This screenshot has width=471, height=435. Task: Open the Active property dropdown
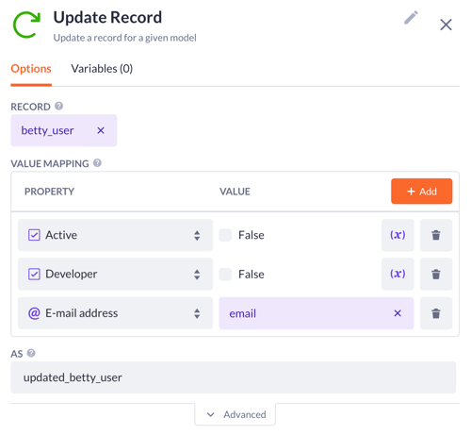pyautogui.click(x=115, y=235)
